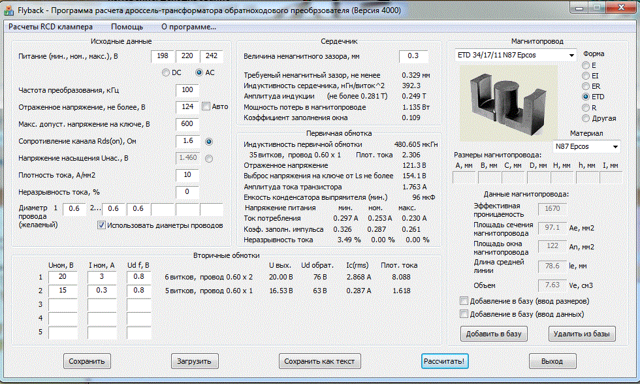Click the Flyback app icon in title bar

[8, 11]
